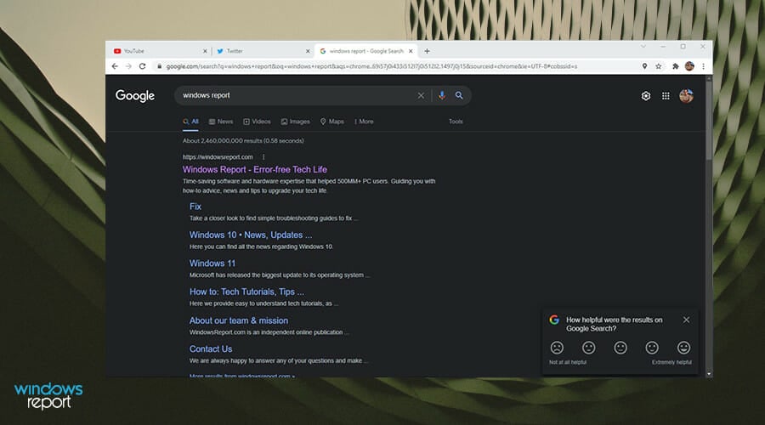The image size is (765, 425).
Task: Select the middle feedback face
Action: coord(620,348)
